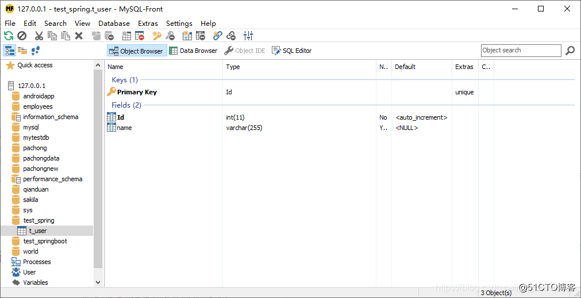This screenshot has height=298, width=581.
Task: Open Variables in the sidebar
Action: [x=36, y=282]
